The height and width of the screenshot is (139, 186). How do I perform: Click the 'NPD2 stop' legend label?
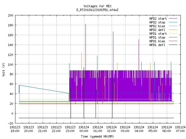(x=157, y=22)
